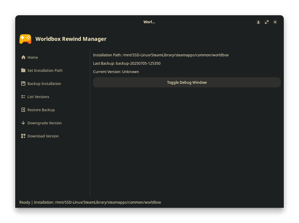Toggle Debug Window button
Viewport: 299px width, 223px height.
(187, 82)
